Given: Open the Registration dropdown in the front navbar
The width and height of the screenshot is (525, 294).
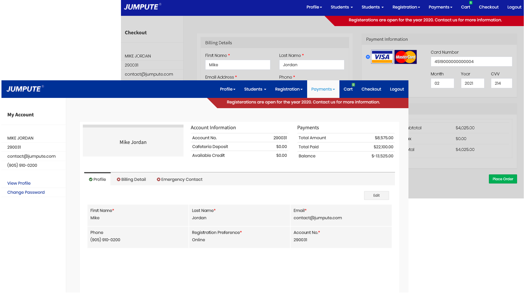Looking at the screenshot, I should pyautogui.click(x=289, y=89).
